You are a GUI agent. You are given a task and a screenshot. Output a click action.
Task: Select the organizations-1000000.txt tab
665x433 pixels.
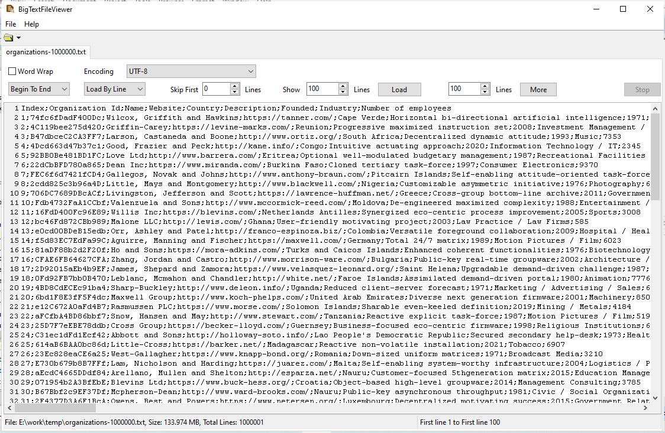(46, 52)
